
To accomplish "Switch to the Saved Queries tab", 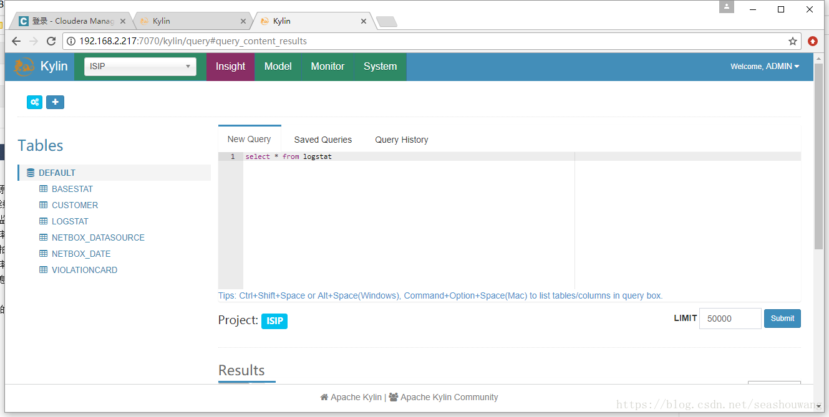I will [323, 140].
